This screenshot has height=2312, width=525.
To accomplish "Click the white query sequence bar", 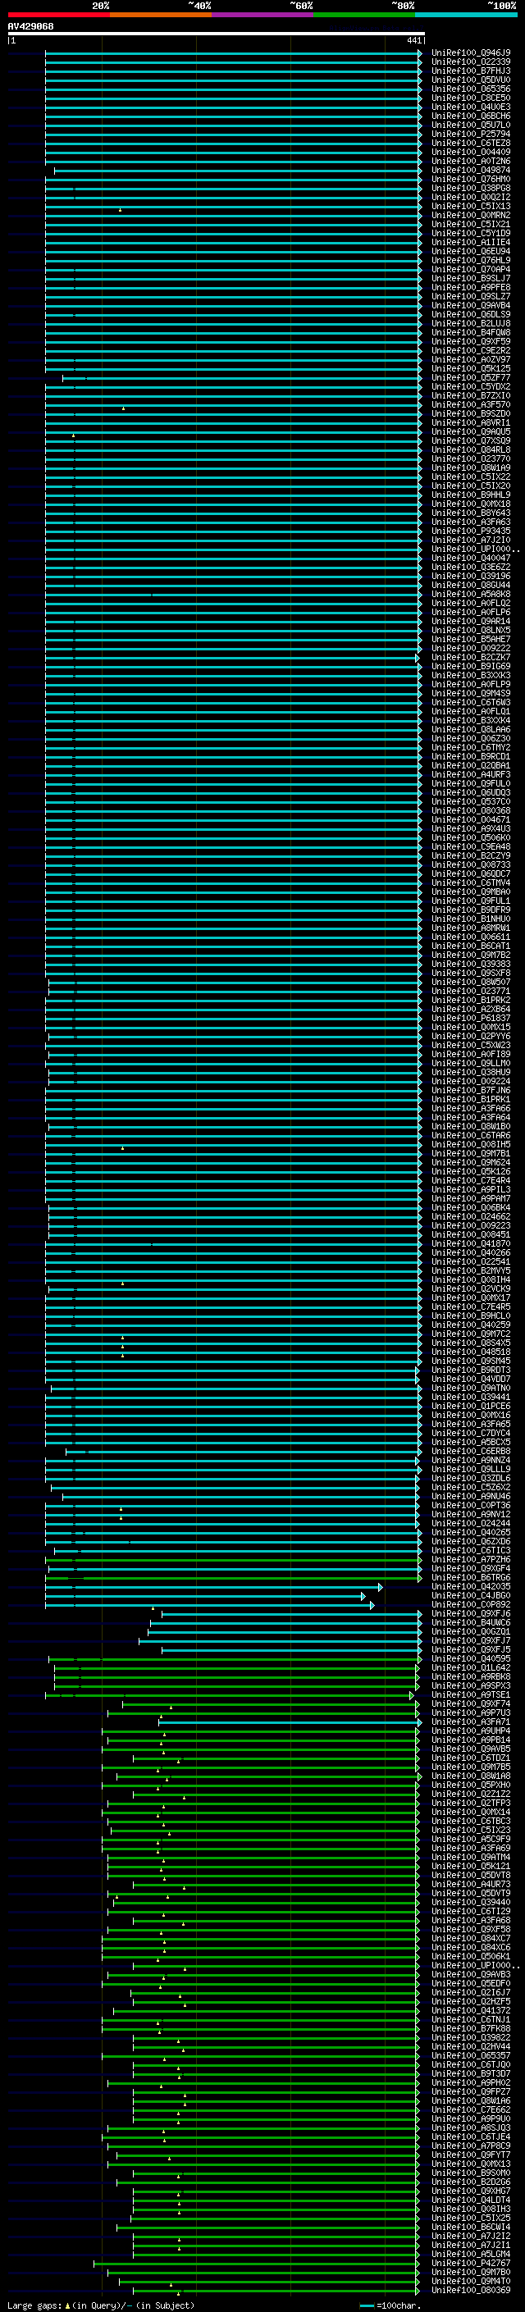I will pos(216,34).
